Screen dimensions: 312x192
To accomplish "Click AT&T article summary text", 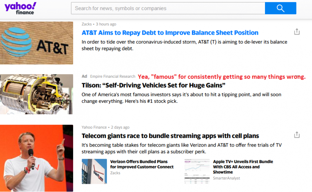I will (184, 45).
